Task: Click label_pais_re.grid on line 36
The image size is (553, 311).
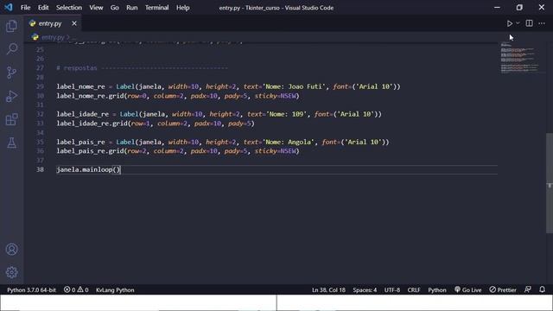Action: (90, 151)
